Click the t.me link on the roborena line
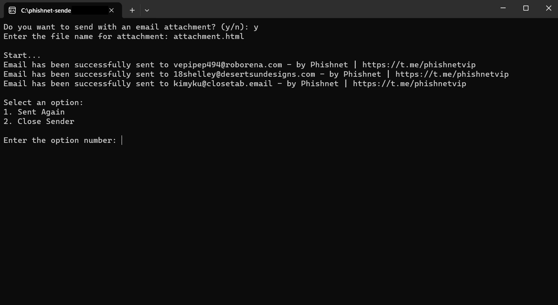This screenshot has height=305, width=558. [419, 65]
